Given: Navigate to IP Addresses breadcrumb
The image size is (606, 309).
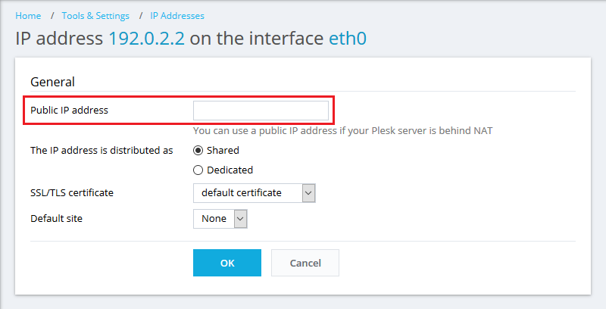Looking at the screenshot, I should point(177,15).
